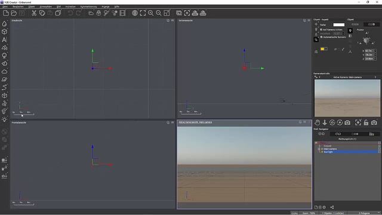This screenshot has width=382, height=215.
Task: Select the text letter A tool
Action: pyautogui.click(x=4, y=39)
